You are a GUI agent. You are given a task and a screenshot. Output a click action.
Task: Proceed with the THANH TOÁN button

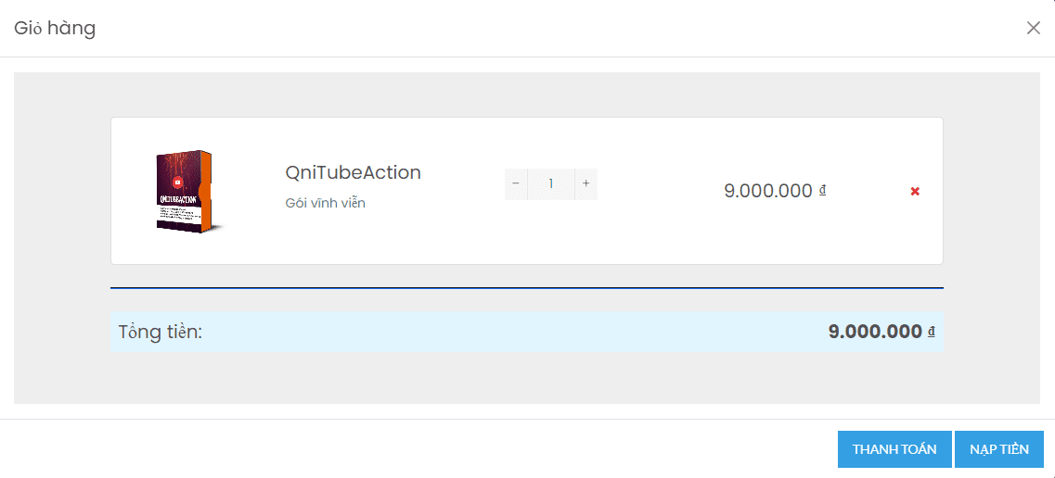[x=894, y=449]
